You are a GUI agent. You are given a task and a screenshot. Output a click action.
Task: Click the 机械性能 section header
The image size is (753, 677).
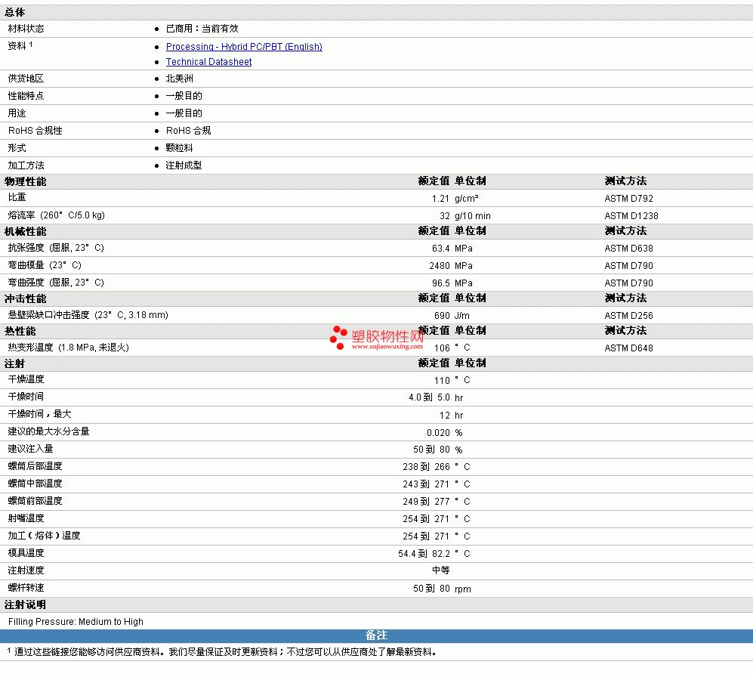(26, 232)
